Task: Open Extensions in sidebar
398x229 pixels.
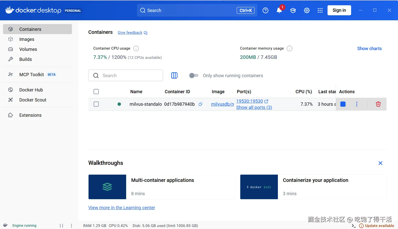Action: tap(37, 115)
